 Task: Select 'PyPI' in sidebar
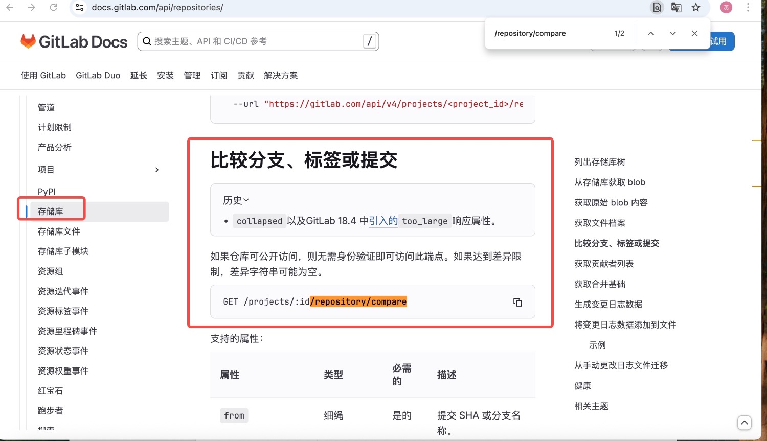click(47, 192)
